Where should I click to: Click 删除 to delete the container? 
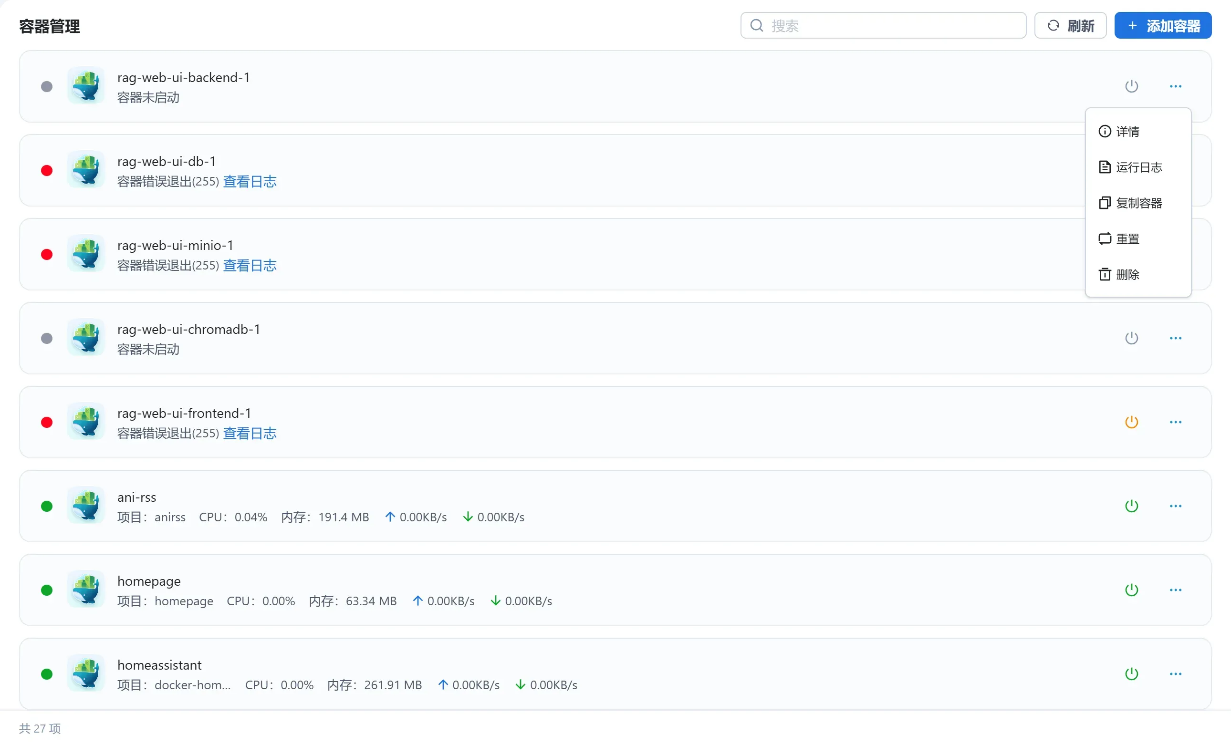tap(1127, 275)
